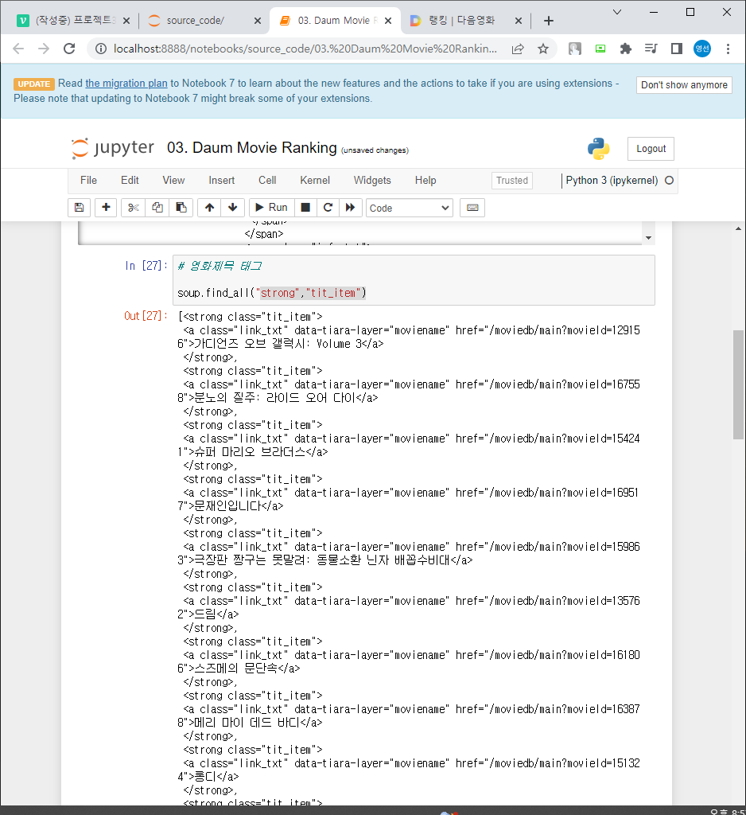Click the Logout button
The image size is (746, 815).
tap(651, 149)
